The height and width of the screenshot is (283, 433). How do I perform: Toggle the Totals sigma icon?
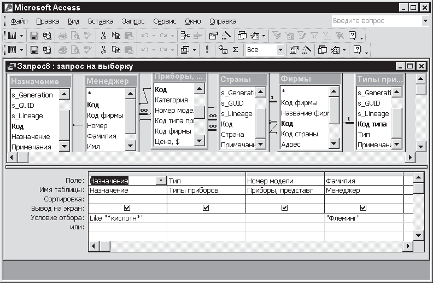click(x=236, y=50)
